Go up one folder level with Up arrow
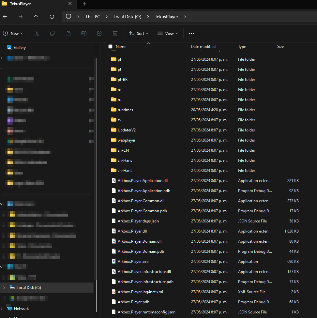Screen dimensions: 317x318 click(36, 17)
